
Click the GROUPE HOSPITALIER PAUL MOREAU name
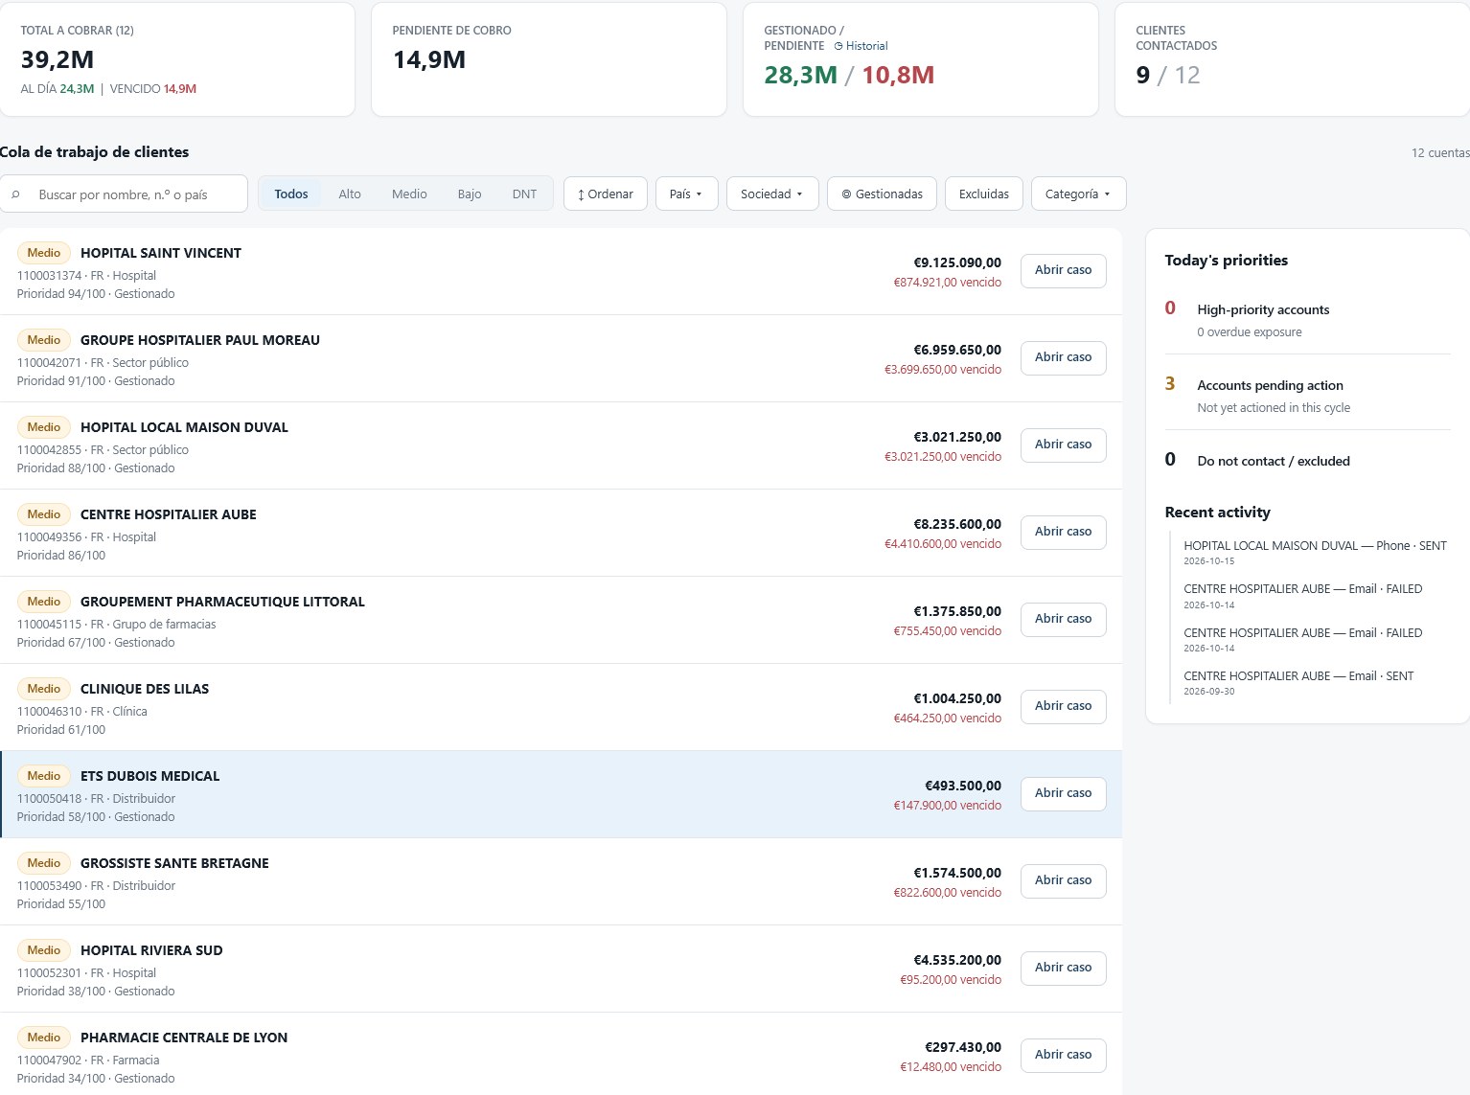[x=200, y=340]
